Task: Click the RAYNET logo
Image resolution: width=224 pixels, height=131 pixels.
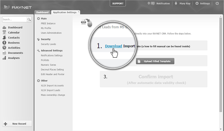Action: 17,7
